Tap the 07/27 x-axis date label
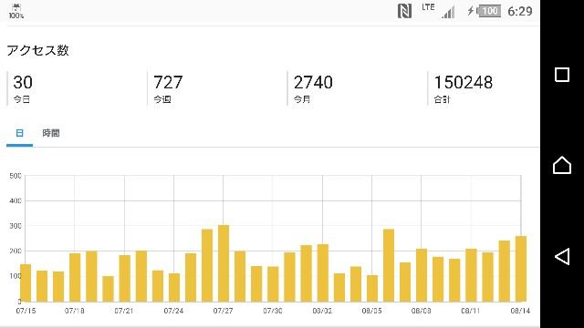This screenshot has width=584, height=328. 223,311
